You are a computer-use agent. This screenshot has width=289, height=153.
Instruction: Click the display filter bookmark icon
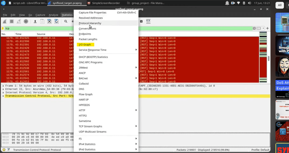(x=3, y=28)
